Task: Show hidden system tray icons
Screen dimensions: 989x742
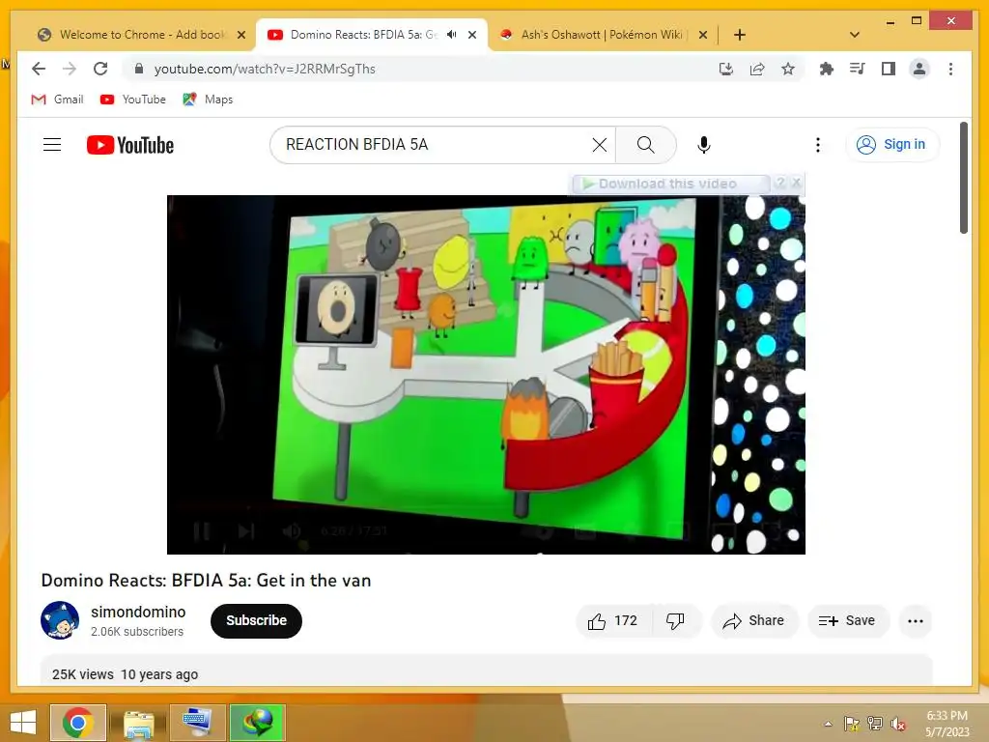Action: pyautogui.click(x=828, y=724)
